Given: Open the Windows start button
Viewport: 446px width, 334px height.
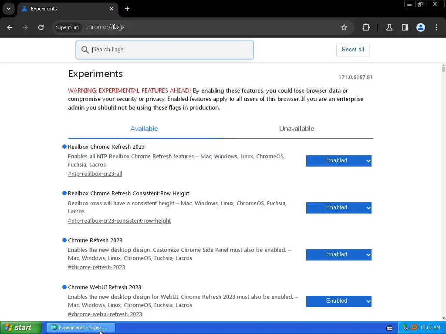Looking at the screenshot, I should tap(20, 327).
